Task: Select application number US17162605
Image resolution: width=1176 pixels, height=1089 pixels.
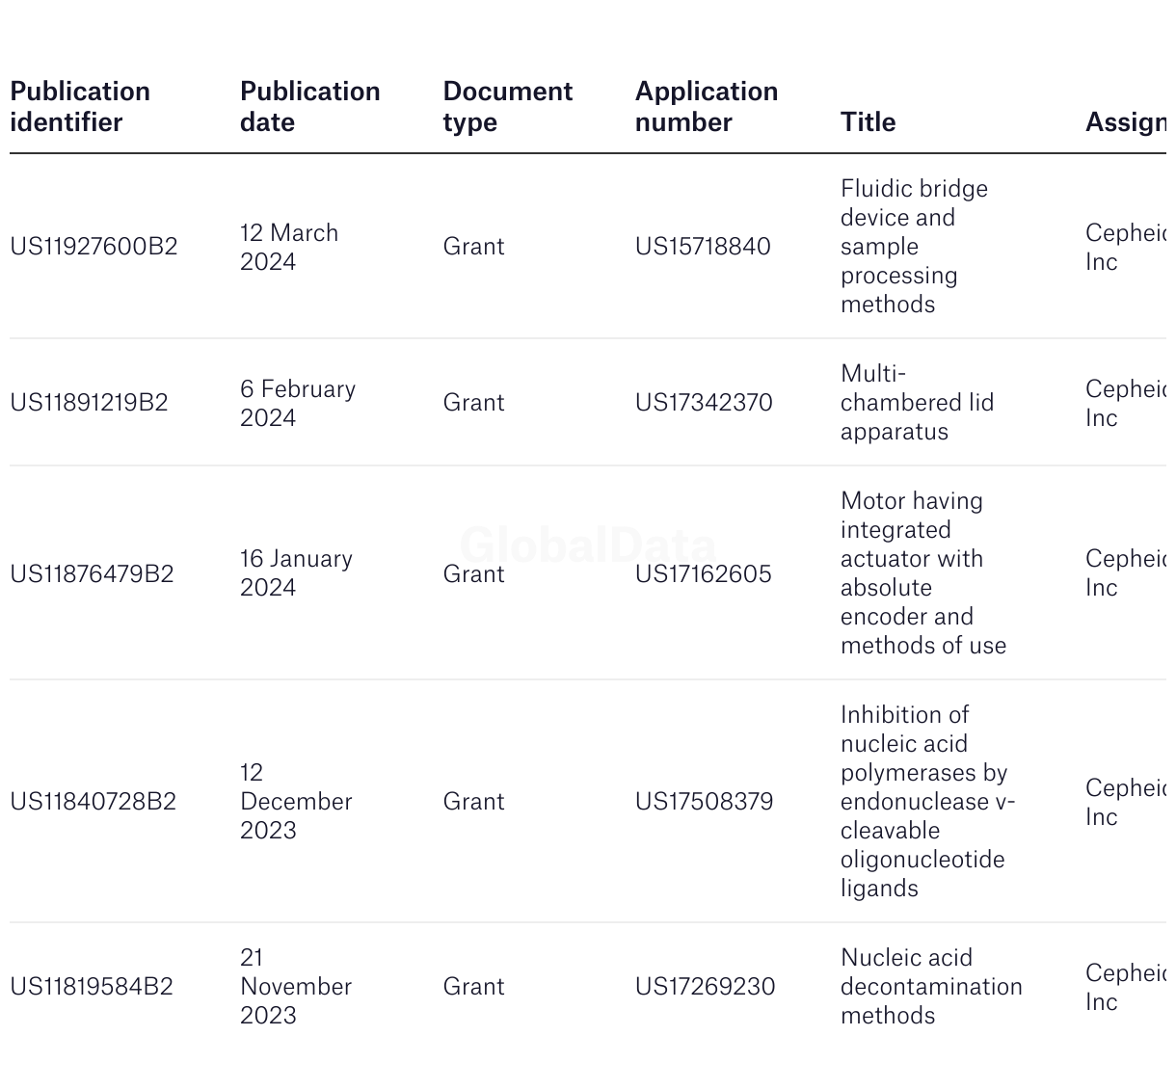Action: click(703, 574)
